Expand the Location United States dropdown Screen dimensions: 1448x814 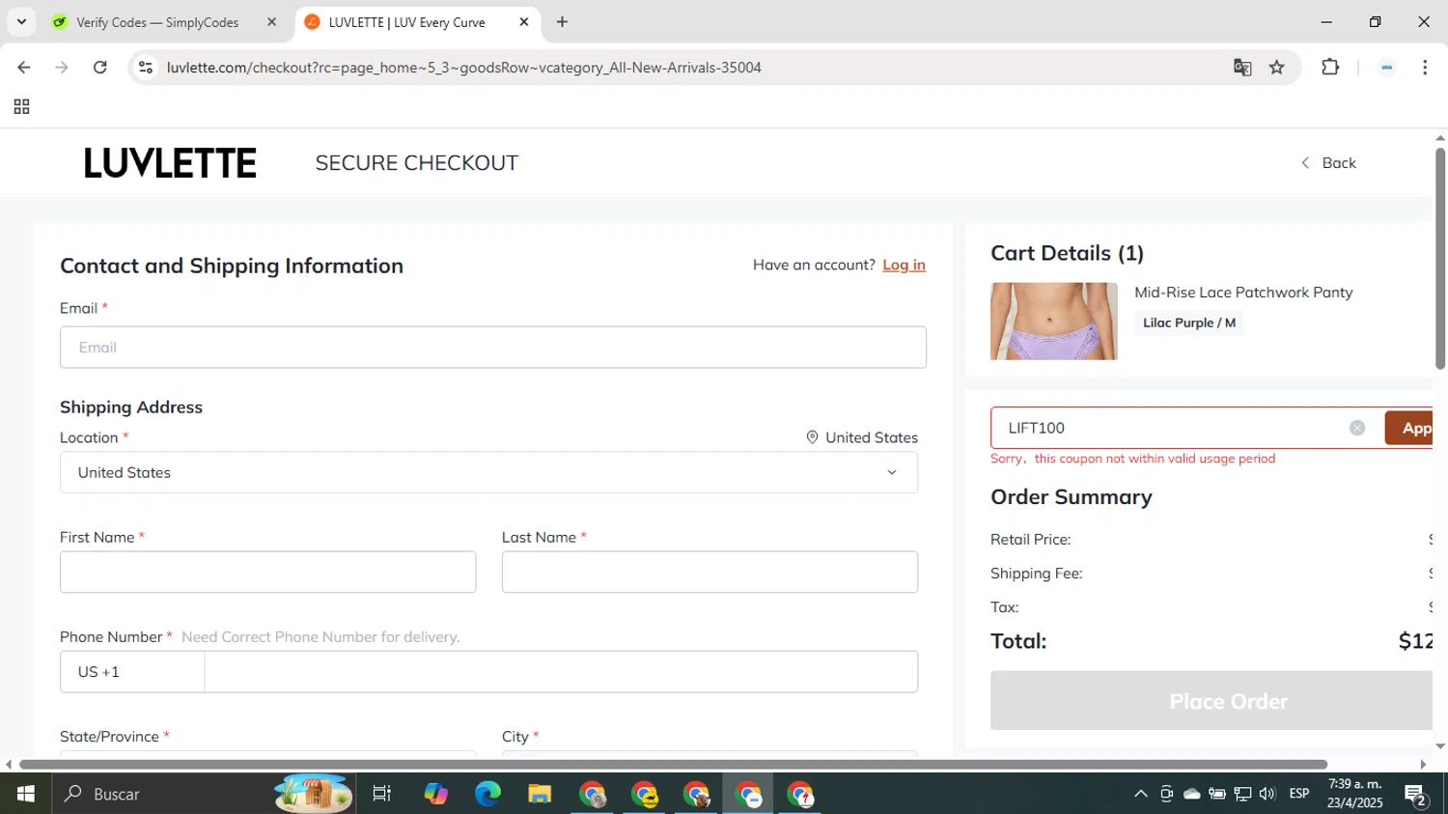click(488, 472)
